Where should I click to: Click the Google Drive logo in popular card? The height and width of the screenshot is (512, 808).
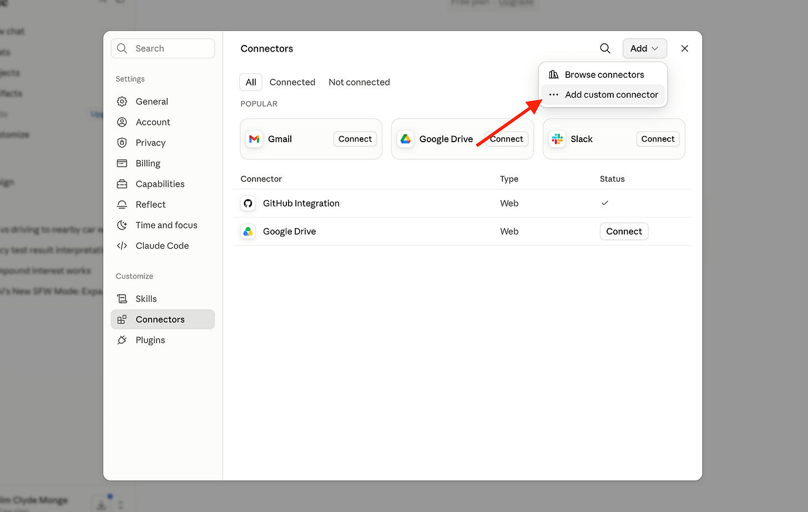(x=406, y=139)
